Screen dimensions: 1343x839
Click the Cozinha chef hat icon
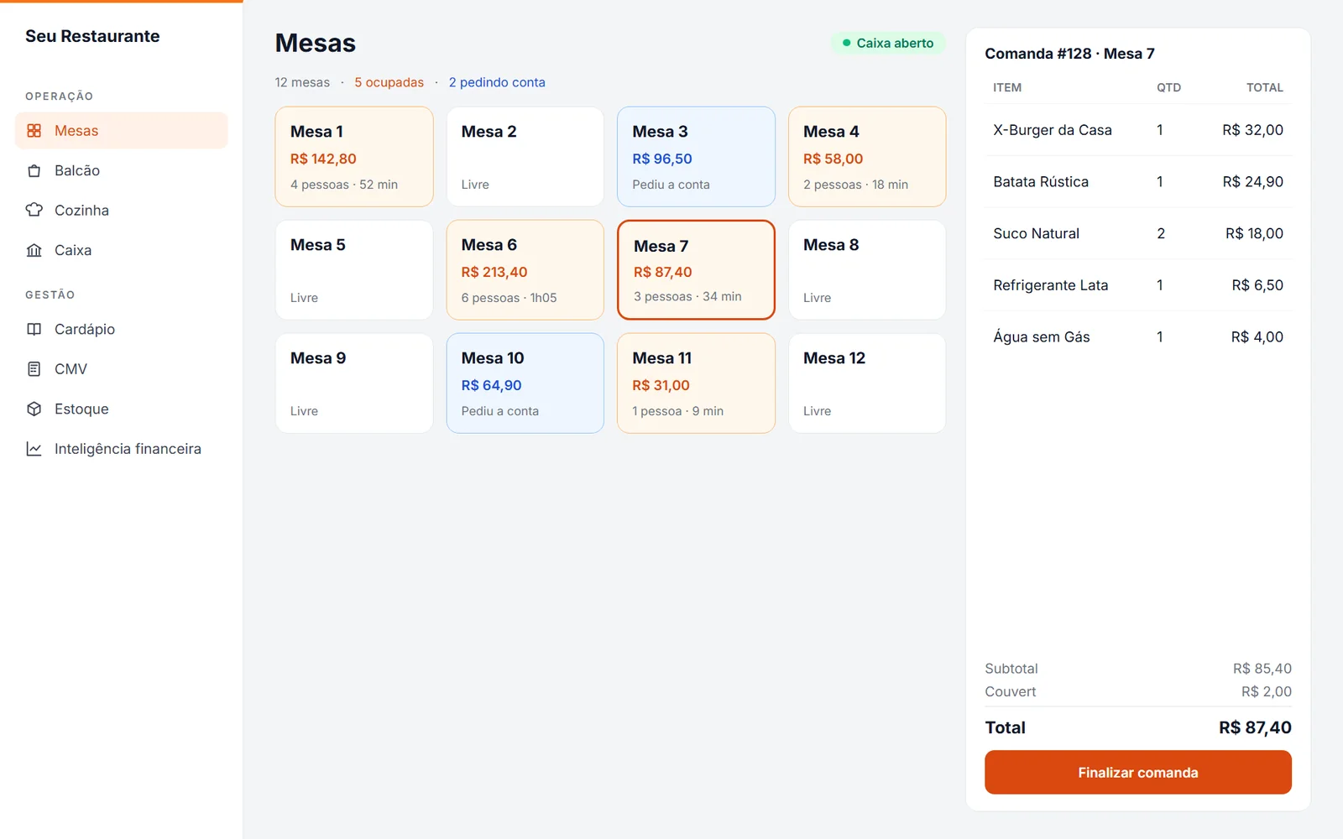(34, 210)
